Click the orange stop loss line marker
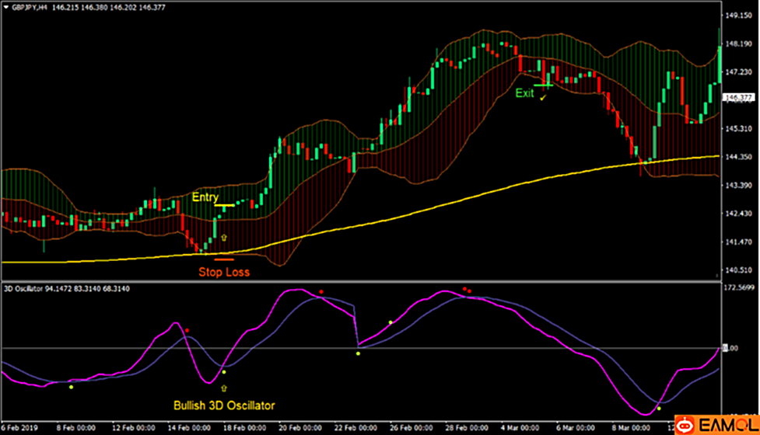Image resolution: width=760 pixels, height=435 pixels. point(224,259)
